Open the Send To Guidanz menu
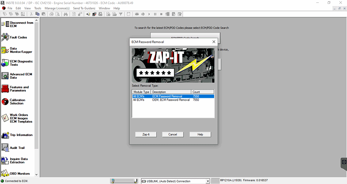The height and width of the screenshot is (184, 347). coord(84,8)
